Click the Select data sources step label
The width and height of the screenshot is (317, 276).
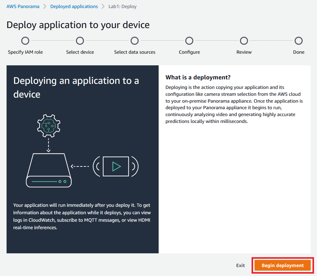[x=135, y=52]
